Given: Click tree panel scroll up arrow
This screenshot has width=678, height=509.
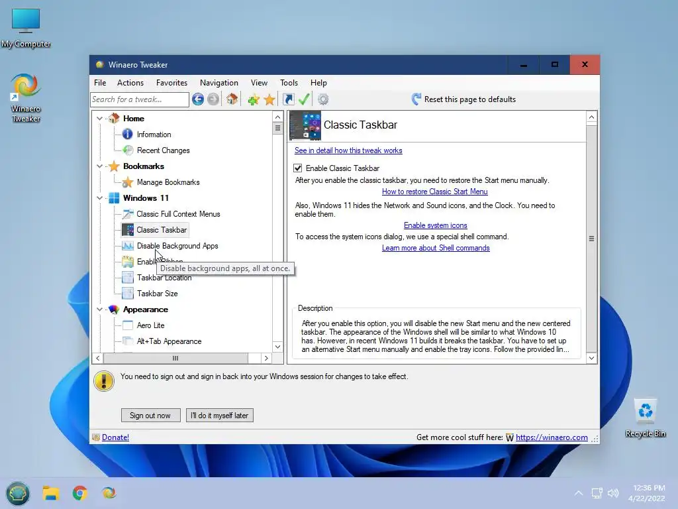Looking at the screenshot, I should 277,117.
